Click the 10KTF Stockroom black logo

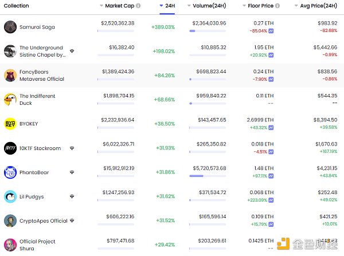point(10,148)
